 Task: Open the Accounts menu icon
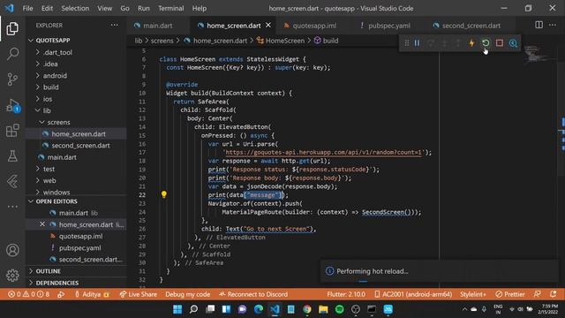(x=12, y=250)
